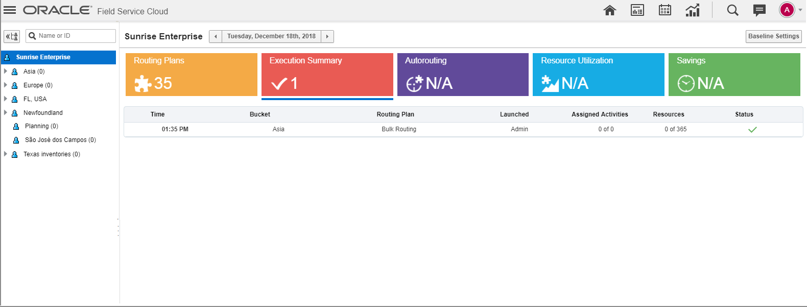Open the dashboard report icon
Screen dimensions: 807x307
tap(637, 10)
